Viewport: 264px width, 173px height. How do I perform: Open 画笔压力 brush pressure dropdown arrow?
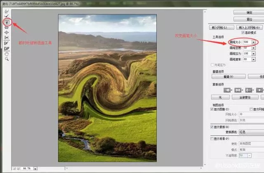253,54
